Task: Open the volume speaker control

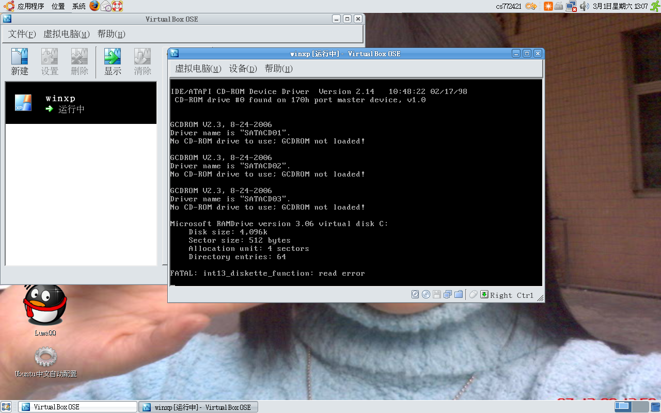Action: (x=584, y=6)
